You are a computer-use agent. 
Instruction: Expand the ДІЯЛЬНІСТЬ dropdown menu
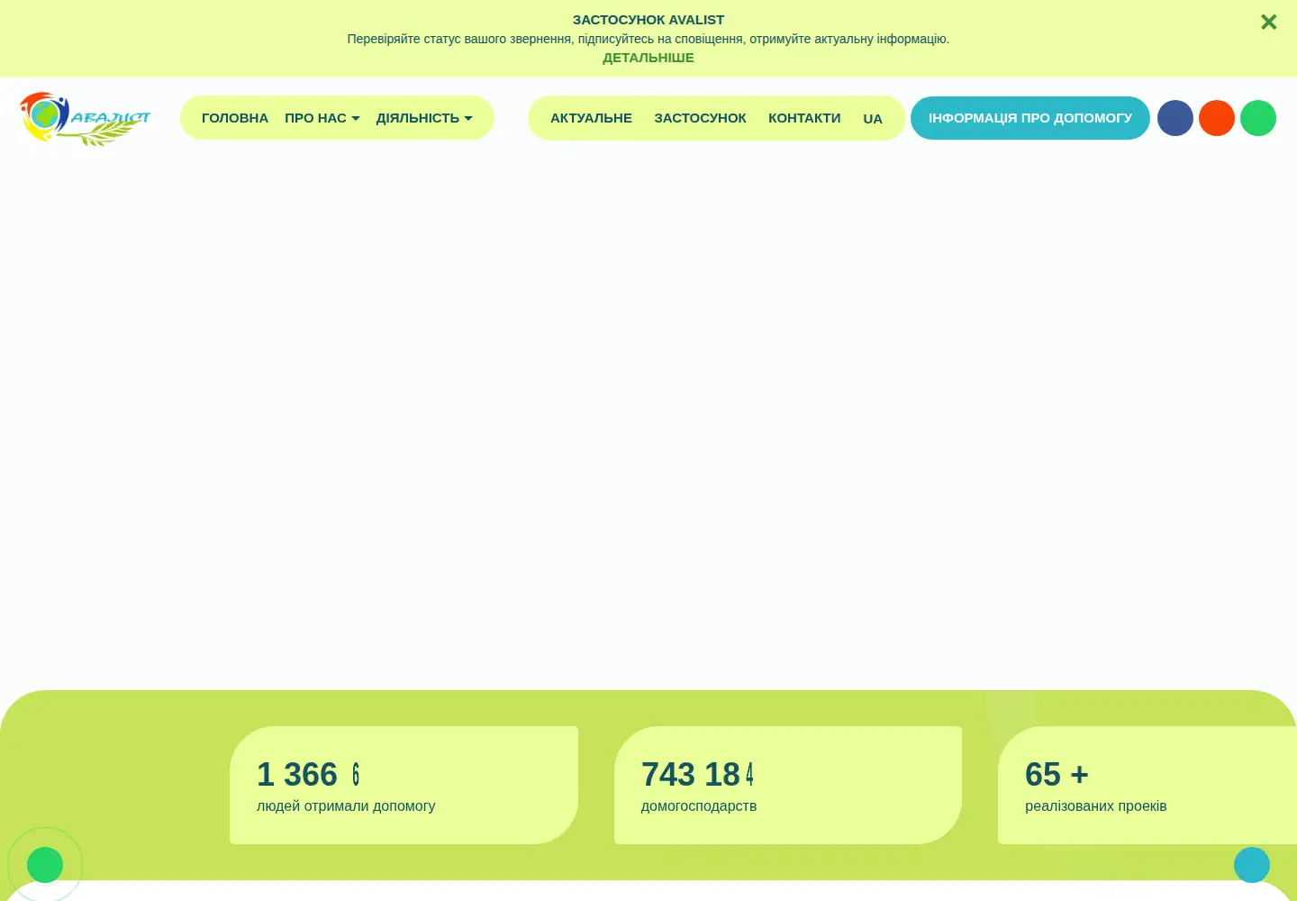(424, 118)
